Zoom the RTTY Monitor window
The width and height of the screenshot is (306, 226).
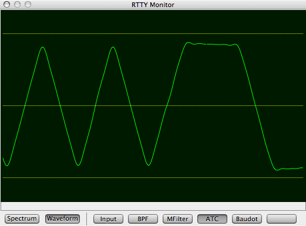28,4
